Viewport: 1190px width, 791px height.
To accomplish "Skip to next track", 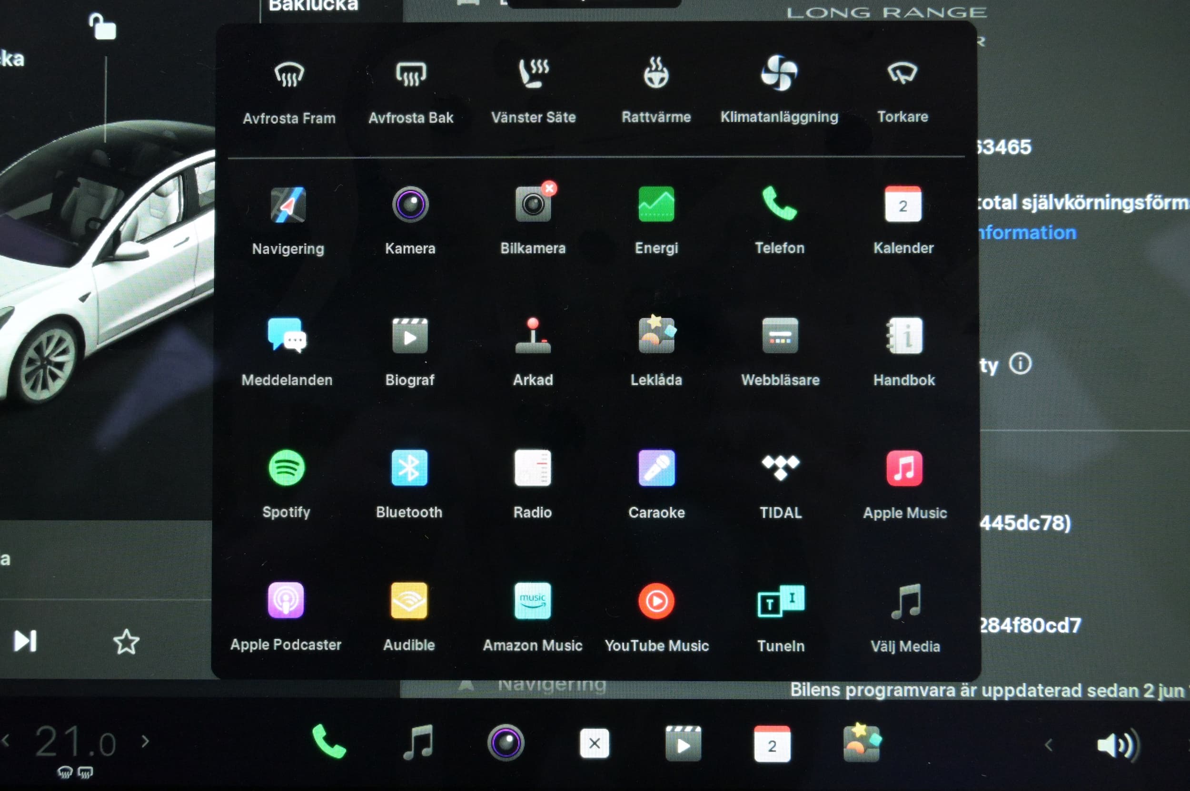I will coord(25,641).
